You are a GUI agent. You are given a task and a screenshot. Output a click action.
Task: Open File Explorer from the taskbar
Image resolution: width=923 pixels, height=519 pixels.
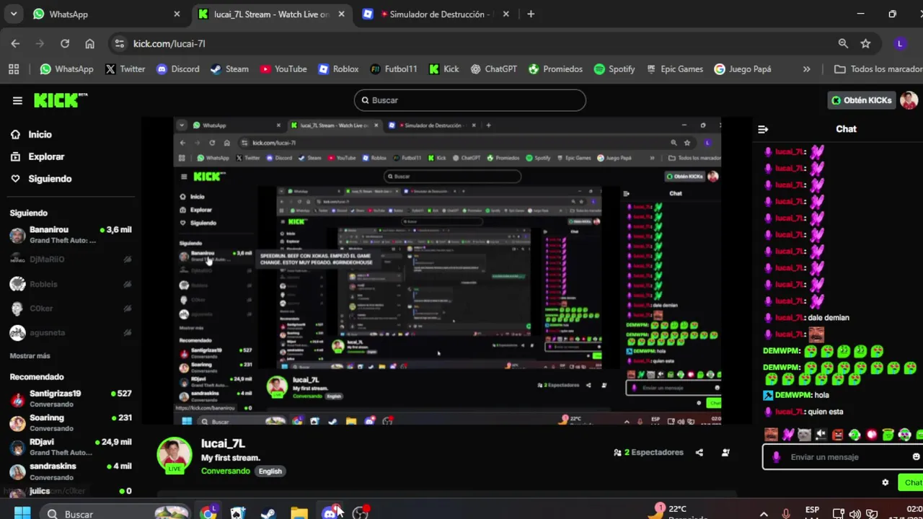point(299,513)
